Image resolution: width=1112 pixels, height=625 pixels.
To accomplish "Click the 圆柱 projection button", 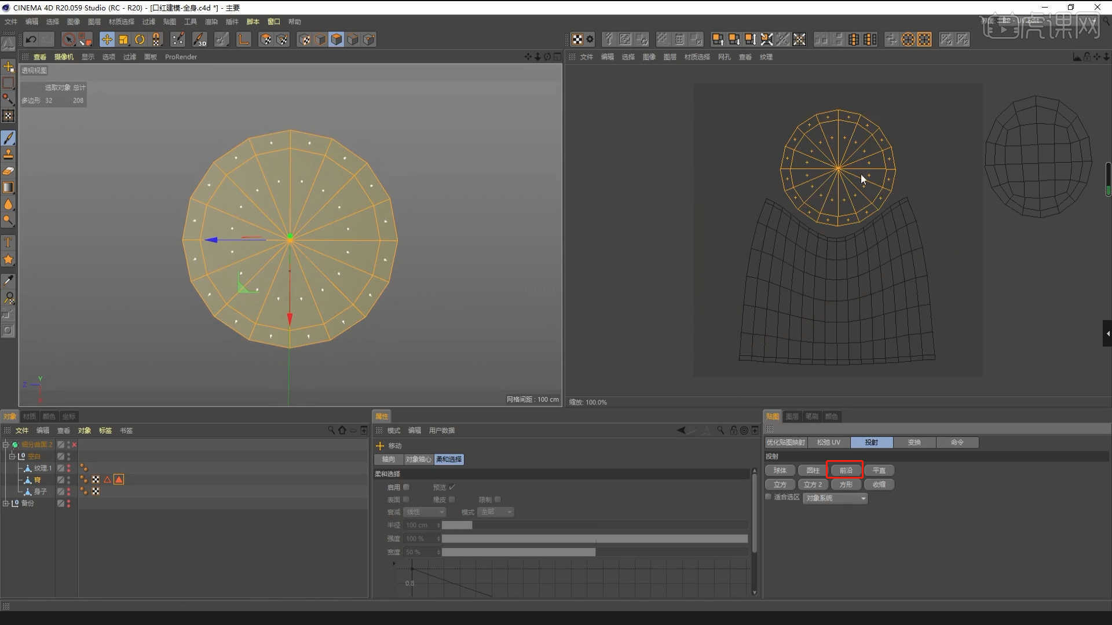I will pyautogui.click(x=813, y=470).
